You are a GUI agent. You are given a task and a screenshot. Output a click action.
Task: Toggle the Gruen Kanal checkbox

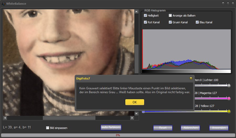click(x=170, y=22)
